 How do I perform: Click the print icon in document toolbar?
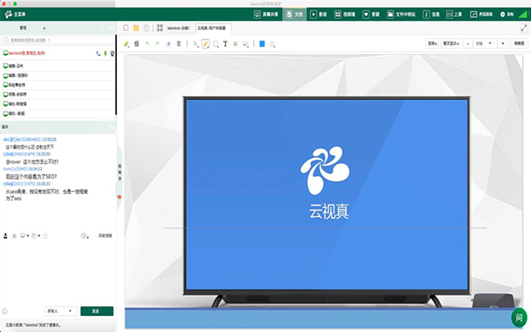pyautogui.click(x=146, y=27)
